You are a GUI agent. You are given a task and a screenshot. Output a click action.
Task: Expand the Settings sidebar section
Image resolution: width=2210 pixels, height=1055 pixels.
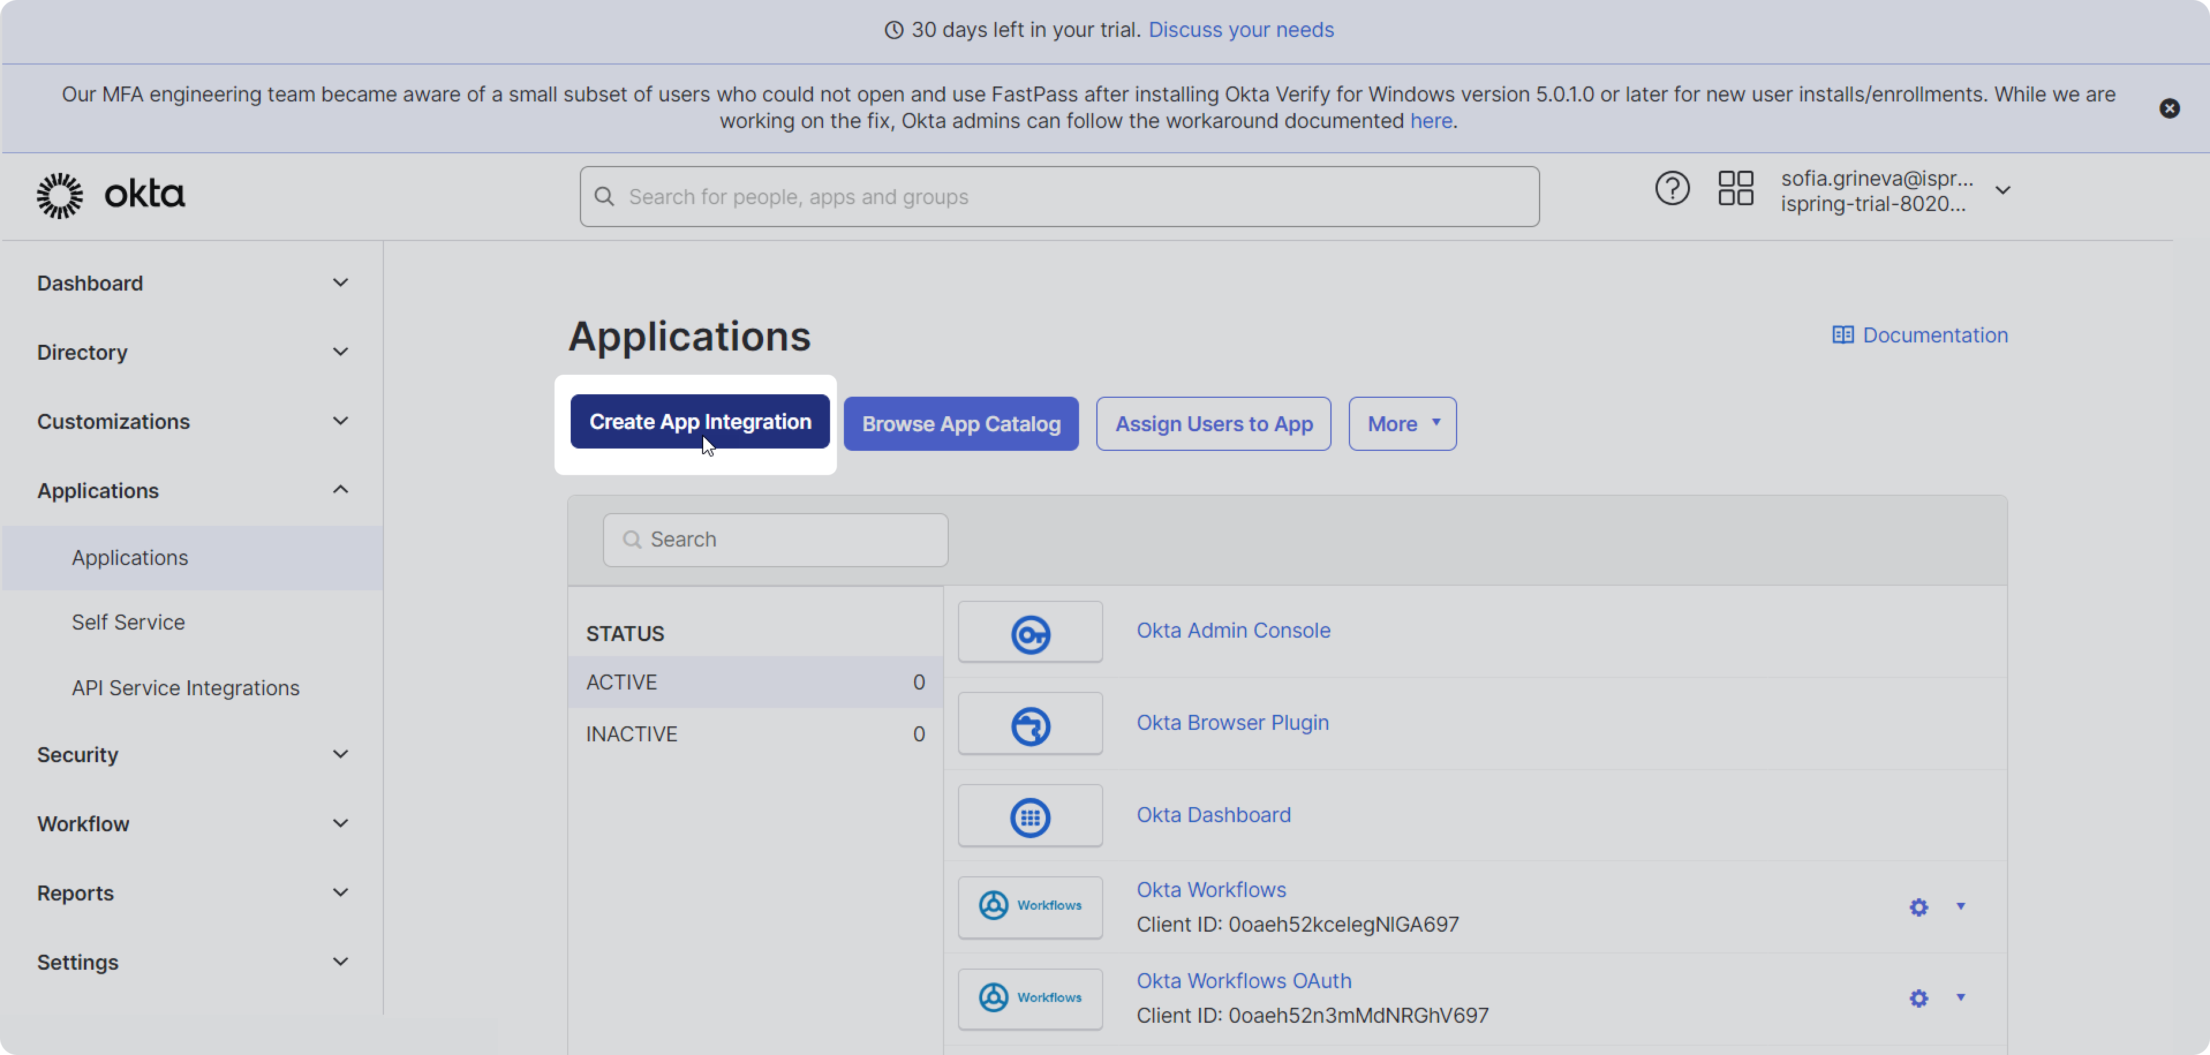(x=341, y=962)
